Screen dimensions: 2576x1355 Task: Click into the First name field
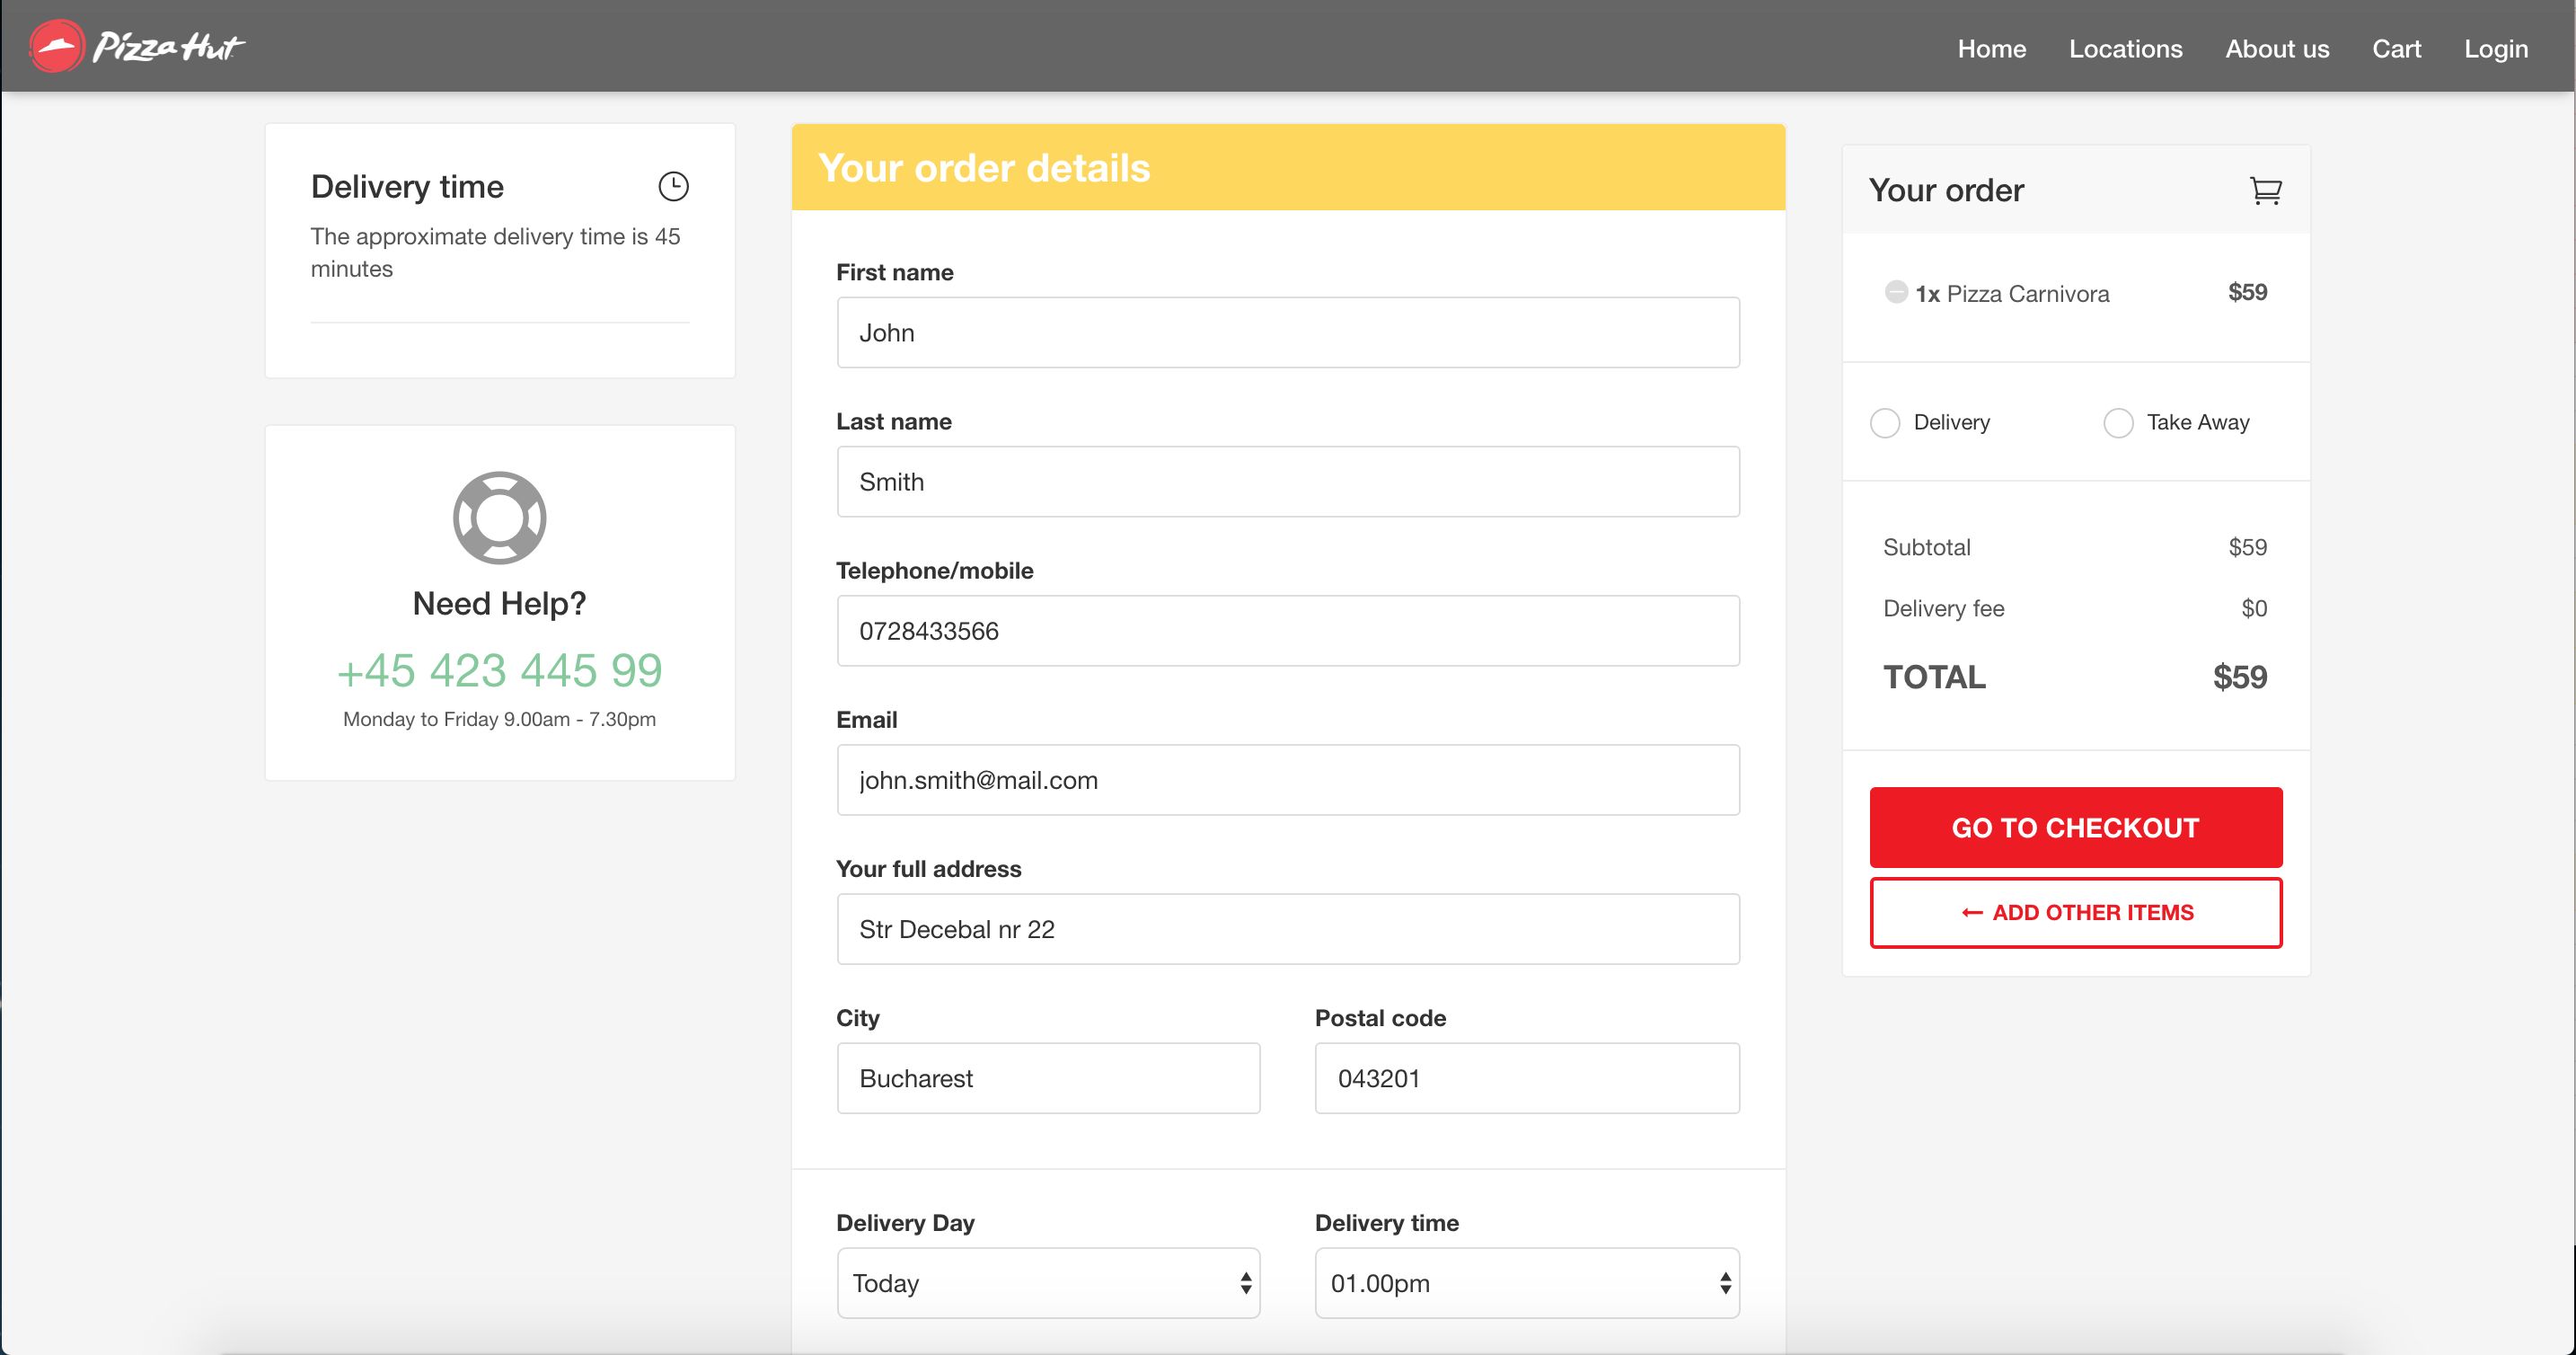pyautogui.click(x=1287, y=332)
